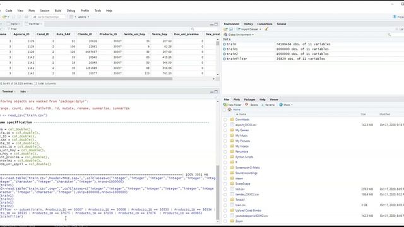Switch to the Plots tab in lower pane
The height and width of the screenshot is (227, 404).
point(236,100)
